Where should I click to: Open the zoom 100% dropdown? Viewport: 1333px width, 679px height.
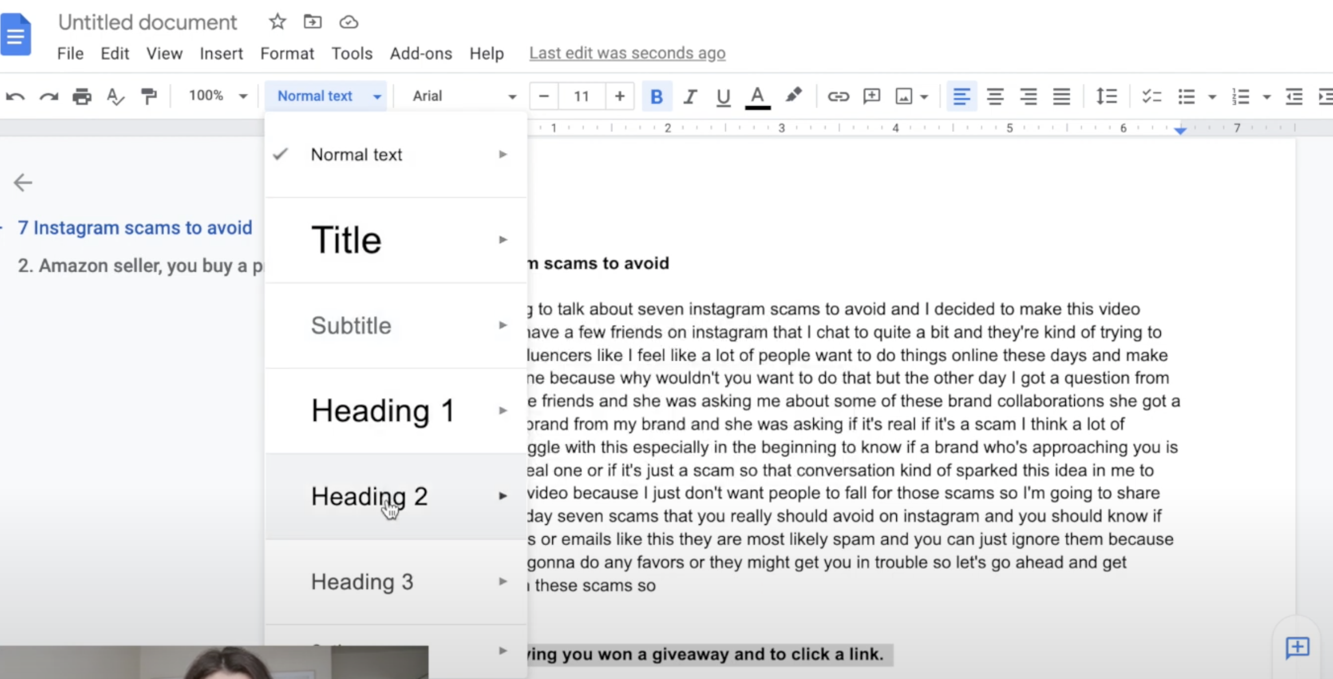point(218,96)
